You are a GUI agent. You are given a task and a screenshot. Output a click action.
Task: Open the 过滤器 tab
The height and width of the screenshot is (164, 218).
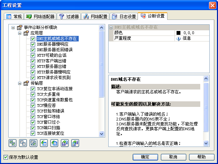pyautogui.click(x=69, y=16)
